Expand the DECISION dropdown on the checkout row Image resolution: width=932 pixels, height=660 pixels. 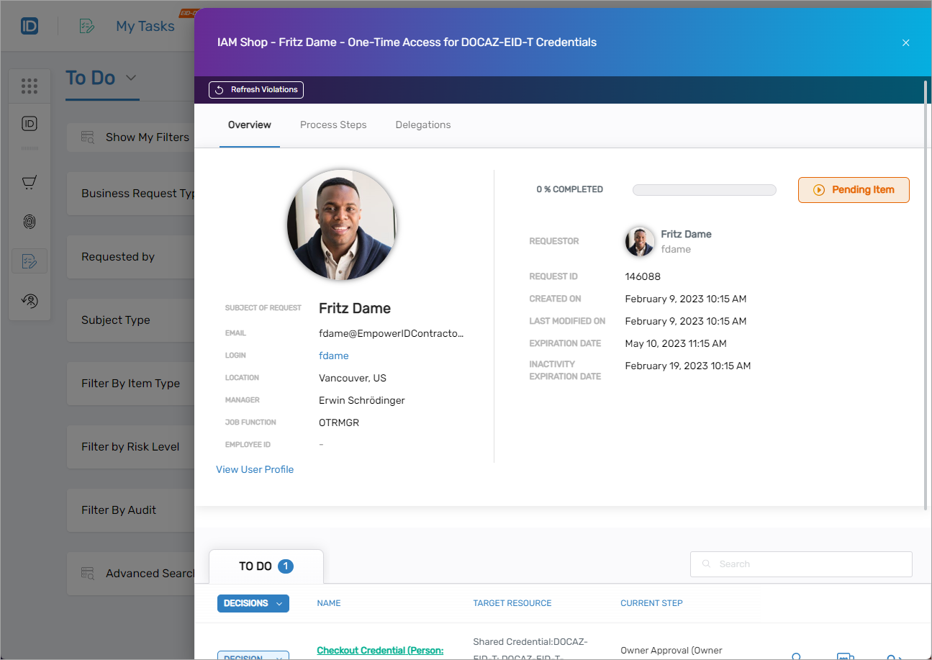tap(253, 655)
